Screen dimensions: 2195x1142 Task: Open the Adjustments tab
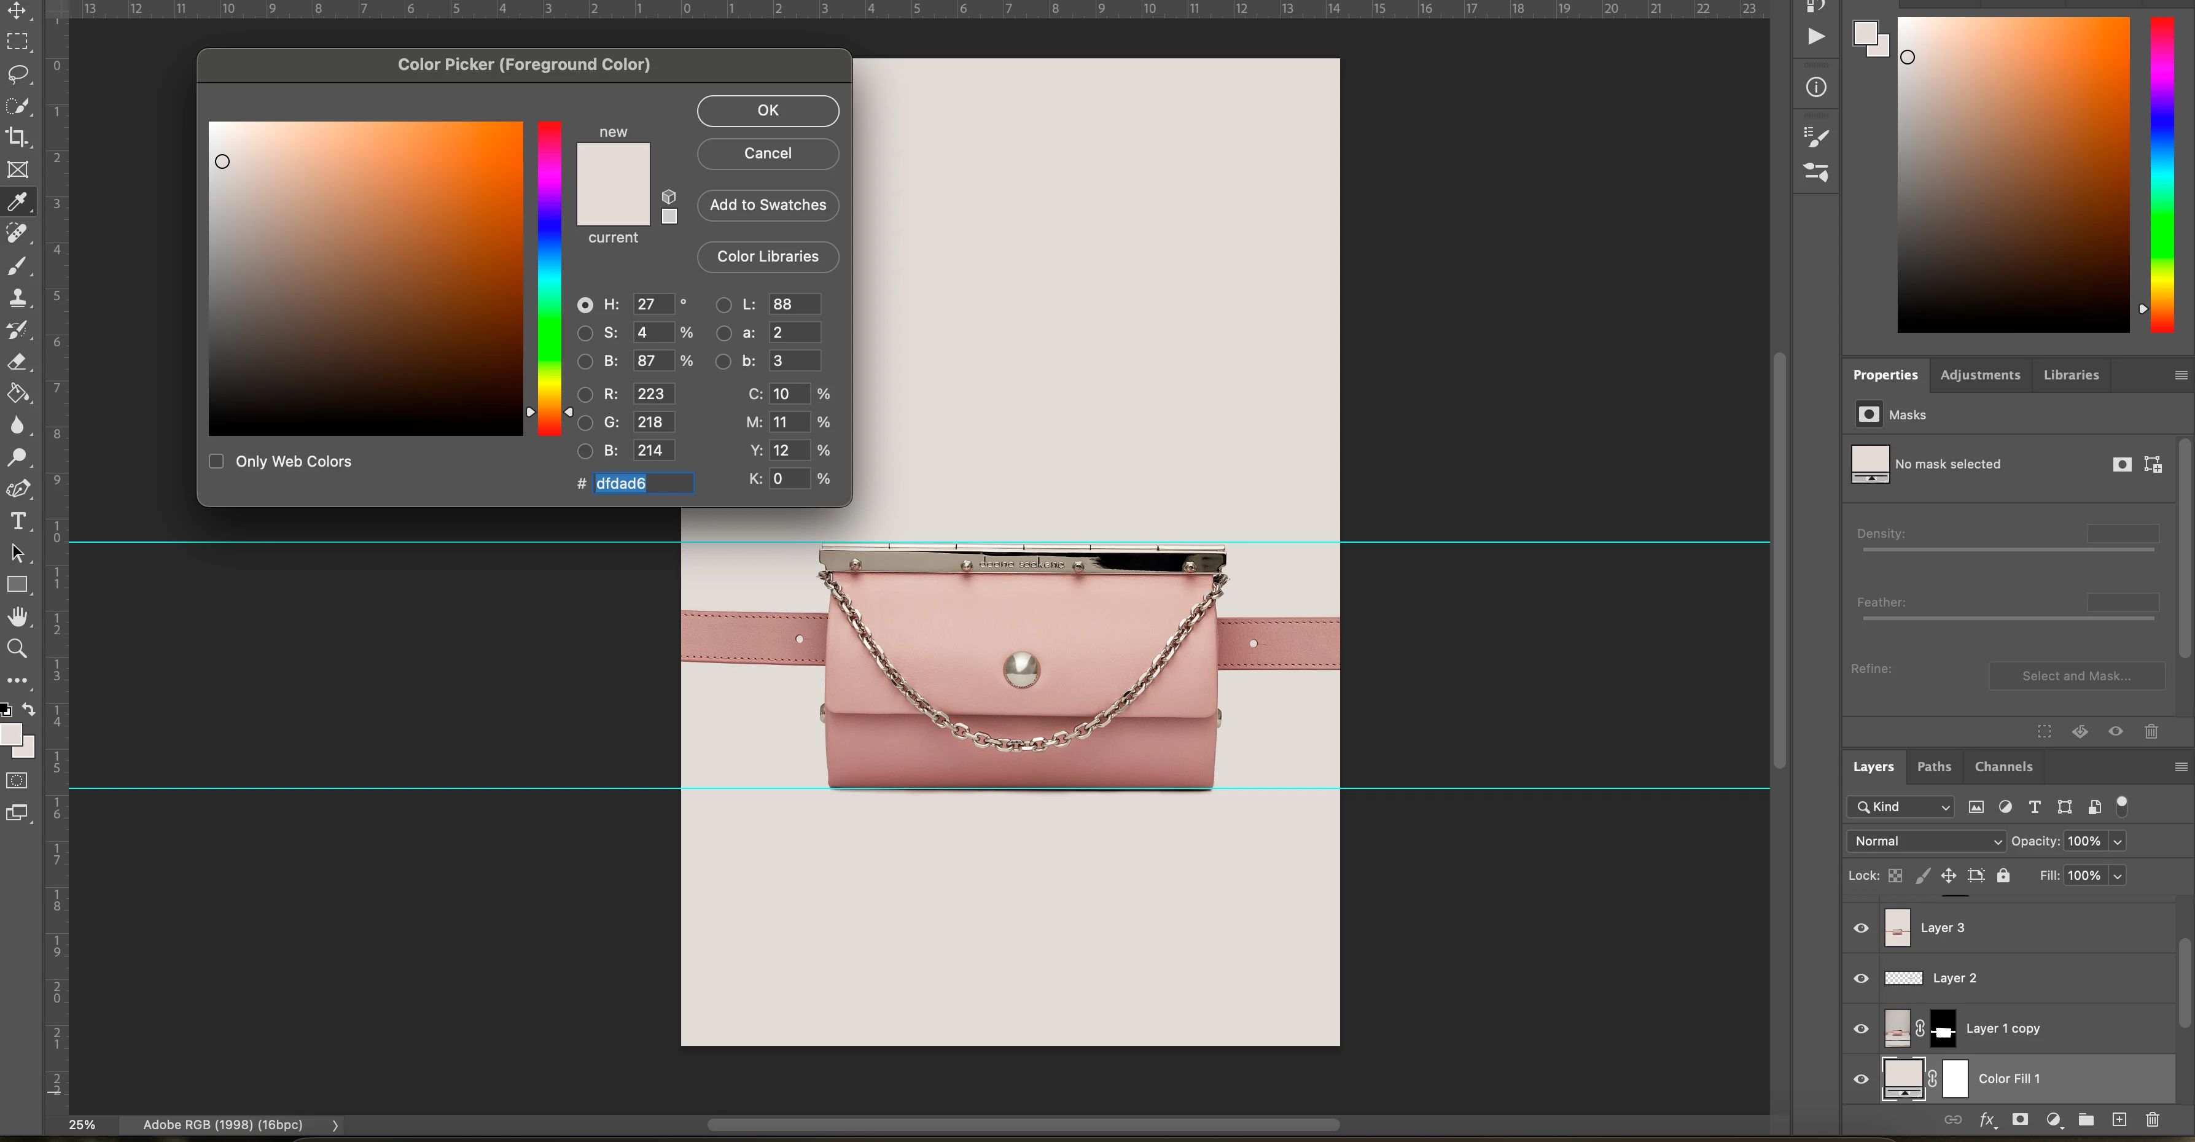click(x=1979, y=375)
